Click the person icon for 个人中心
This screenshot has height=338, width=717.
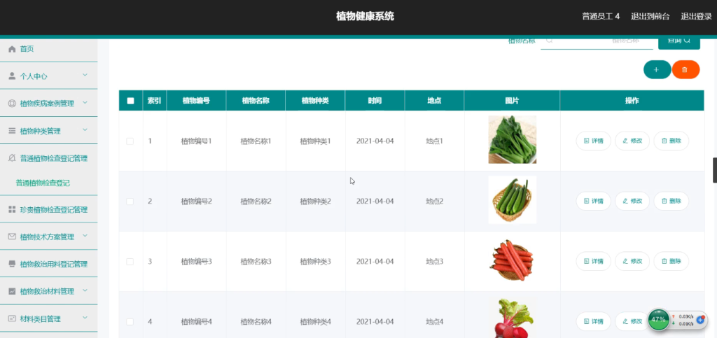(x=12, y=76)
